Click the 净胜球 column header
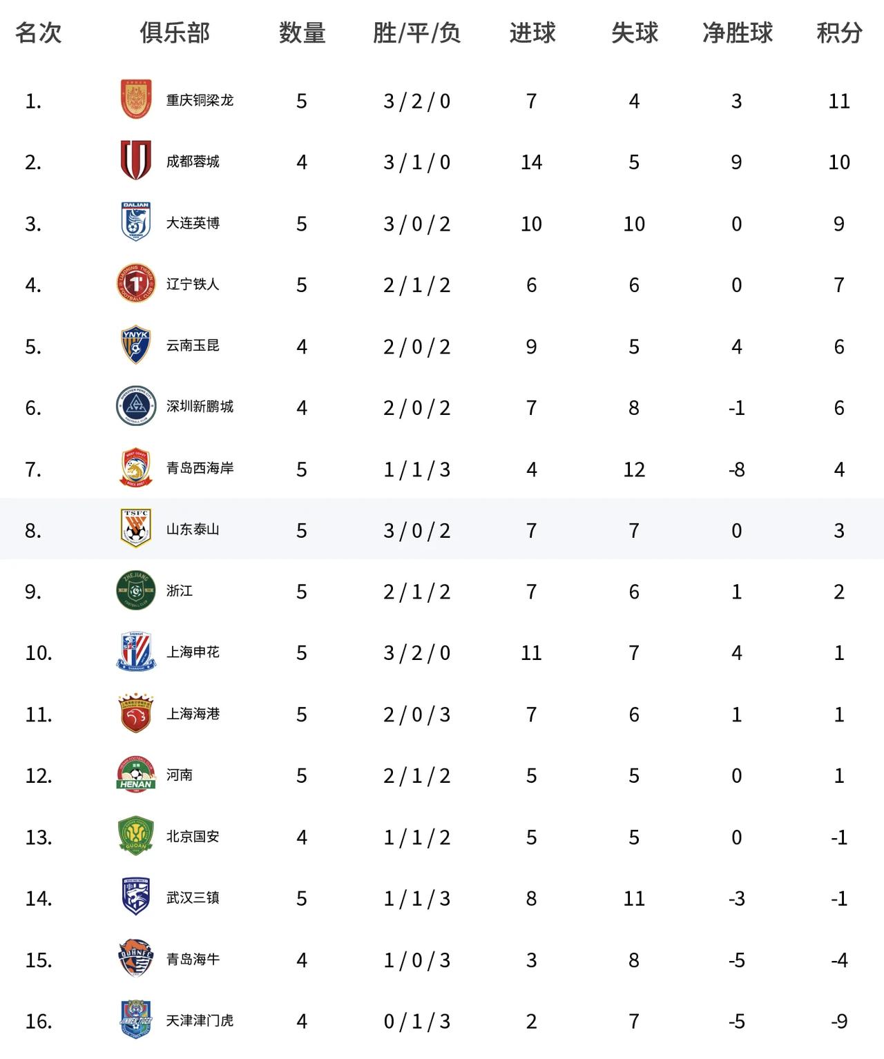 click(x=737, y=32)
